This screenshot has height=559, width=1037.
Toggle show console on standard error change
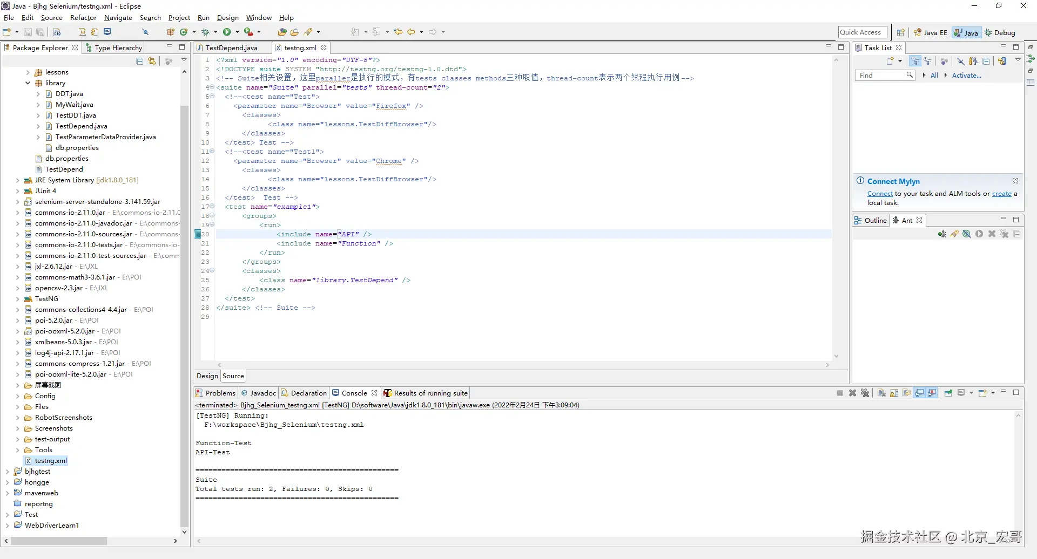click(x=932, y=393)
